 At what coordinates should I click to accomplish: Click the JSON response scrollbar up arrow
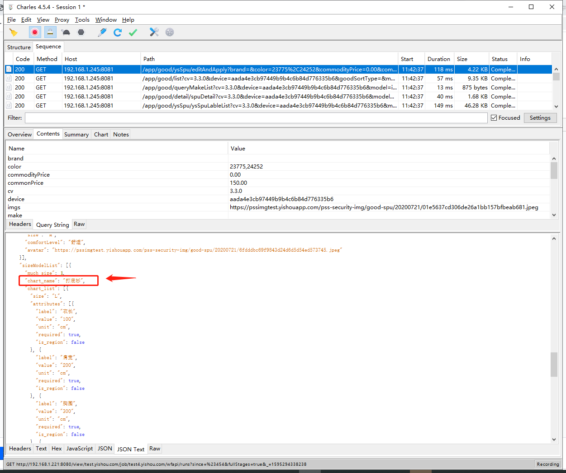click(x=554, y=238)
